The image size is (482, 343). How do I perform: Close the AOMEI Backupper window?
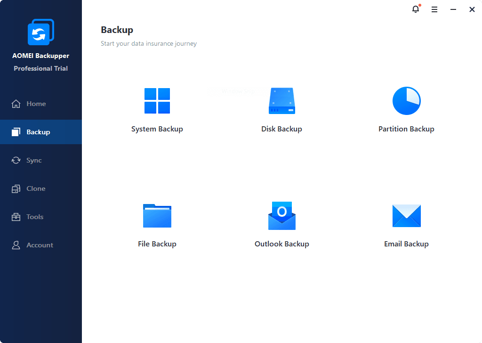pos(472,9)
